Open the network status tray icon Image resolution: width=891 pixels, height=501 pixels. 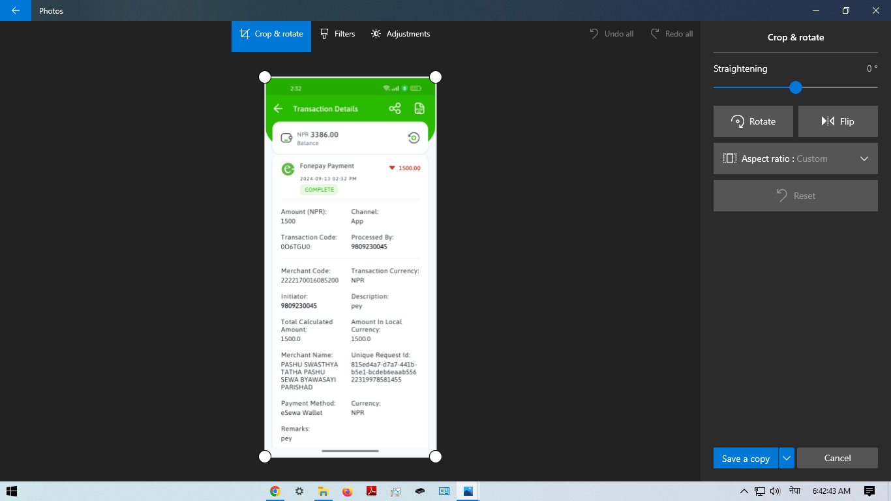(x=760, y=491)
